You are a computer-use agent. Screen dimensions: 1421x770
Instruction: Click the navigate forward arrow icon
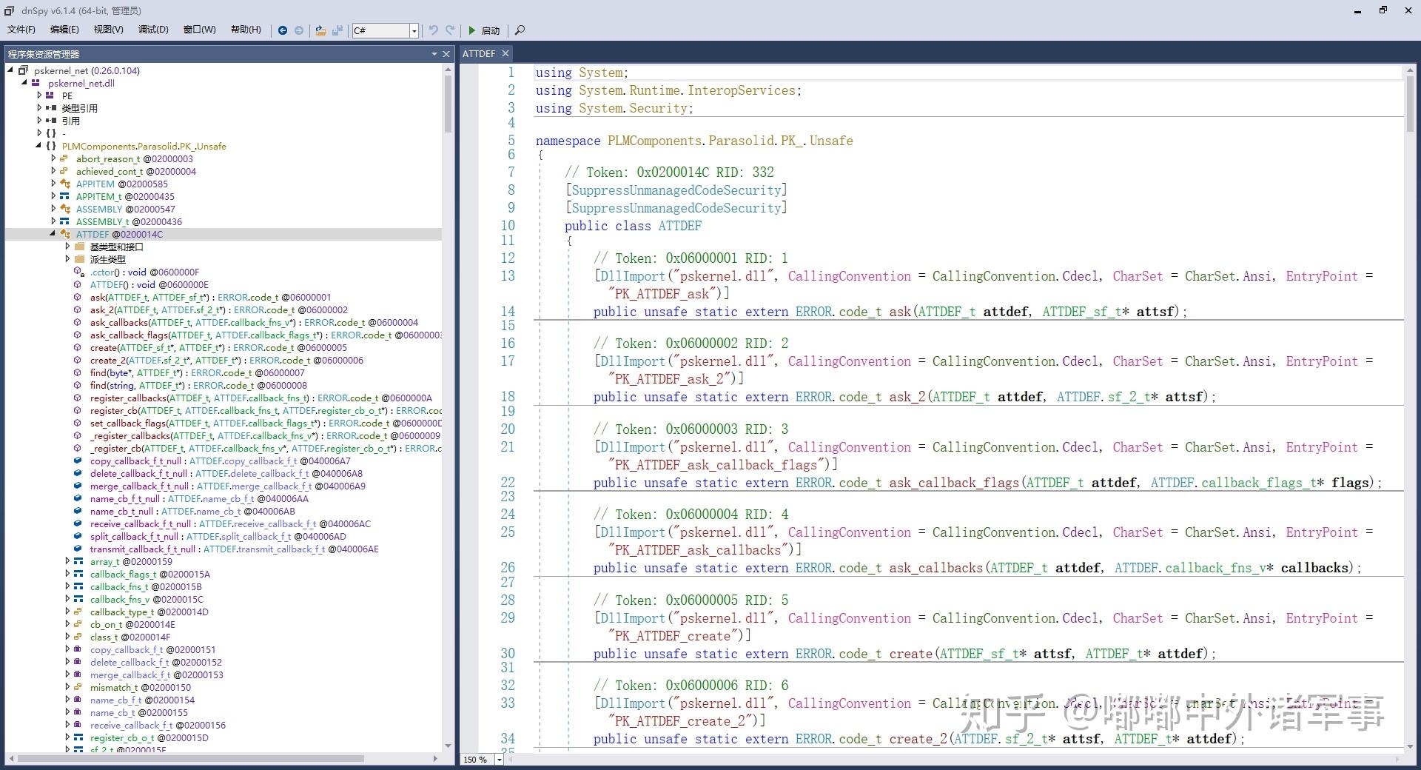coord(299,30)
